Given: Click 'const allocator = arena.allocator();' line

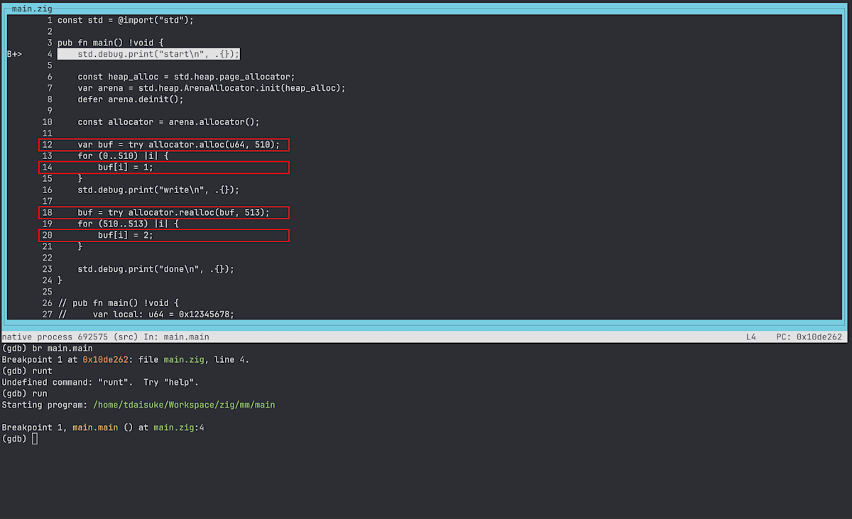Looking at the screenshot, I should tap(168, 122).
